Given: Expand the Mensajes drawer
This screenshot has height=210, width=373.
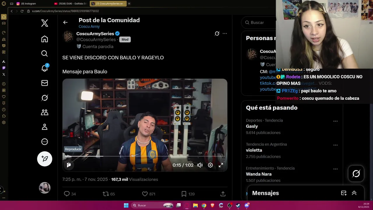Looking at the screenshot, I should [354, 193].
